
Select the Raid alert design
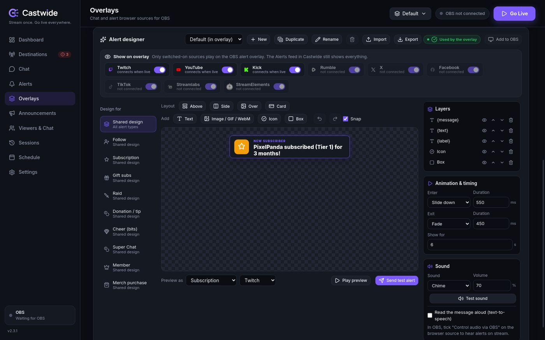(x=128, y=195)
